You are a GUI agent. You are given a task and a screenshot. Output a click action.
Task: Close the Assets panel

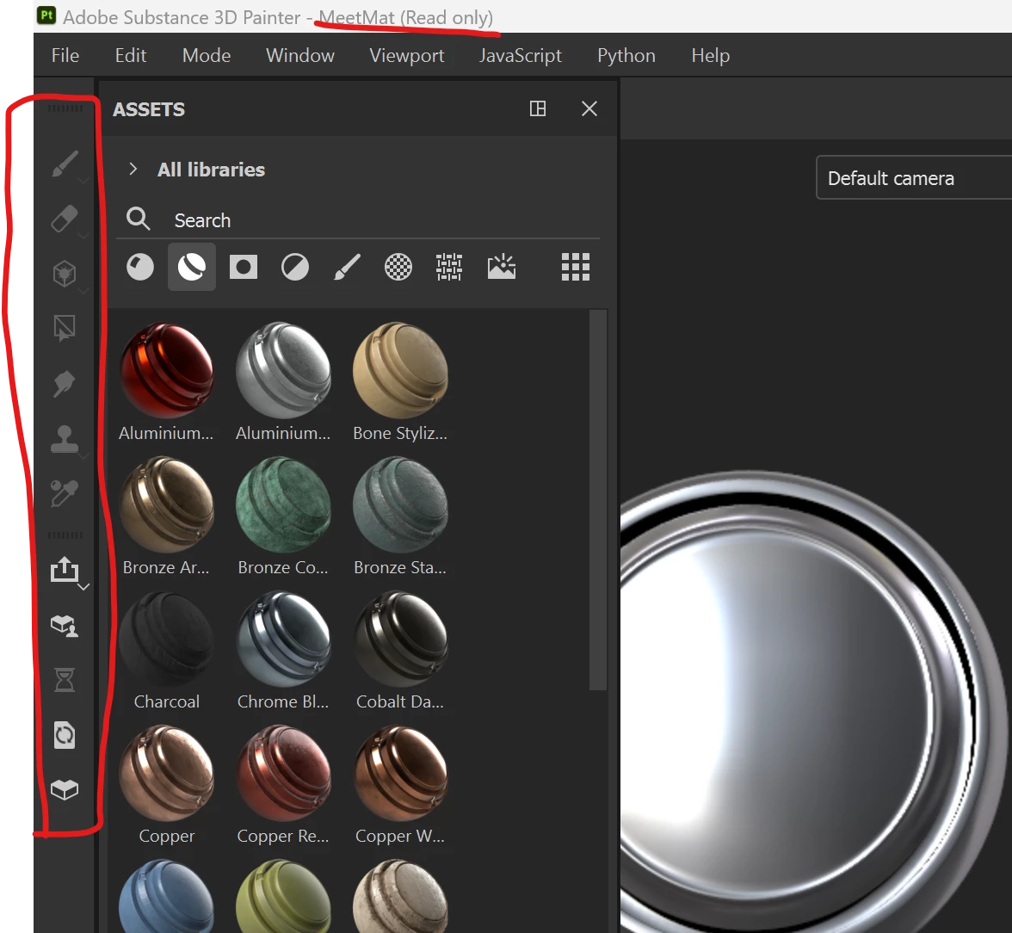(x=589, y=108)
